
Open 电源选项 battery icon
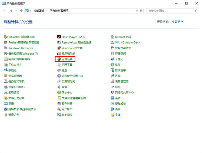coord(59,59)
